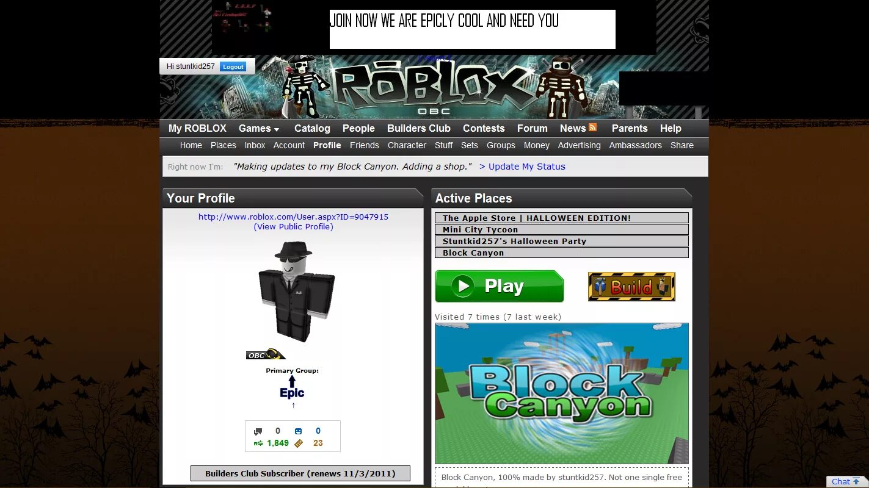869x488 pixels.
Task: Open the Parents page
Action: pos(630,128)
